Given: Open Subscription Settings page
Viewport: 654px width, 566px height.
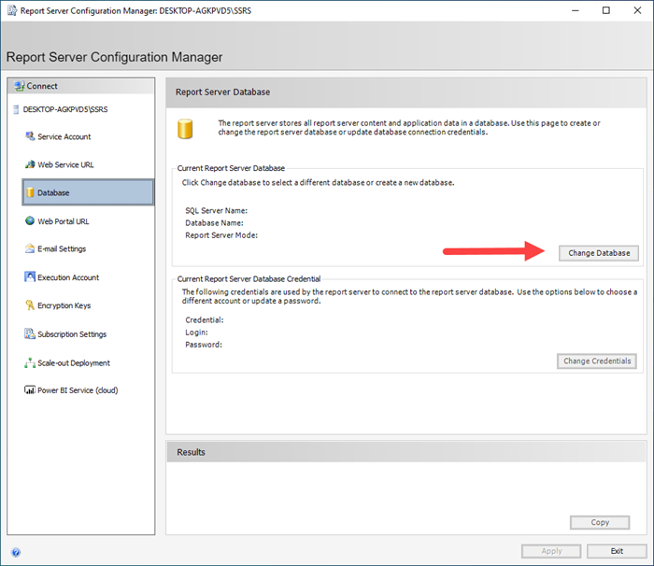Looking at the screenshot, I should pyautogui.click(x=72, y=334).
